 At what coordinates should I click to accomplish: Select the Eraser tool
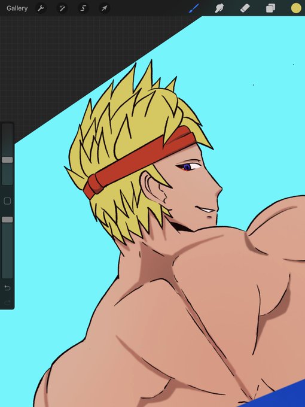tap(245, 8)
